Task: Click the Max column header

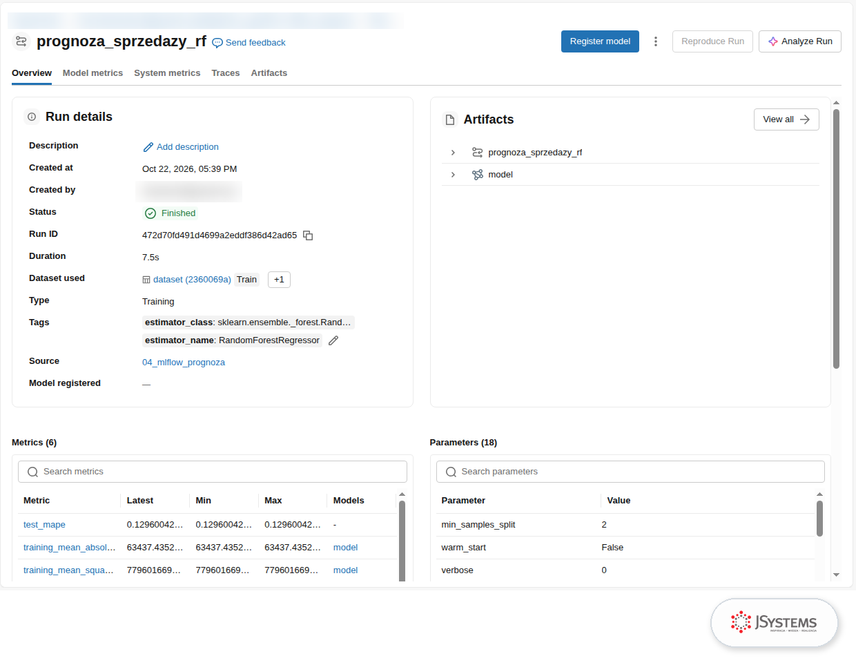Action: 273,501
